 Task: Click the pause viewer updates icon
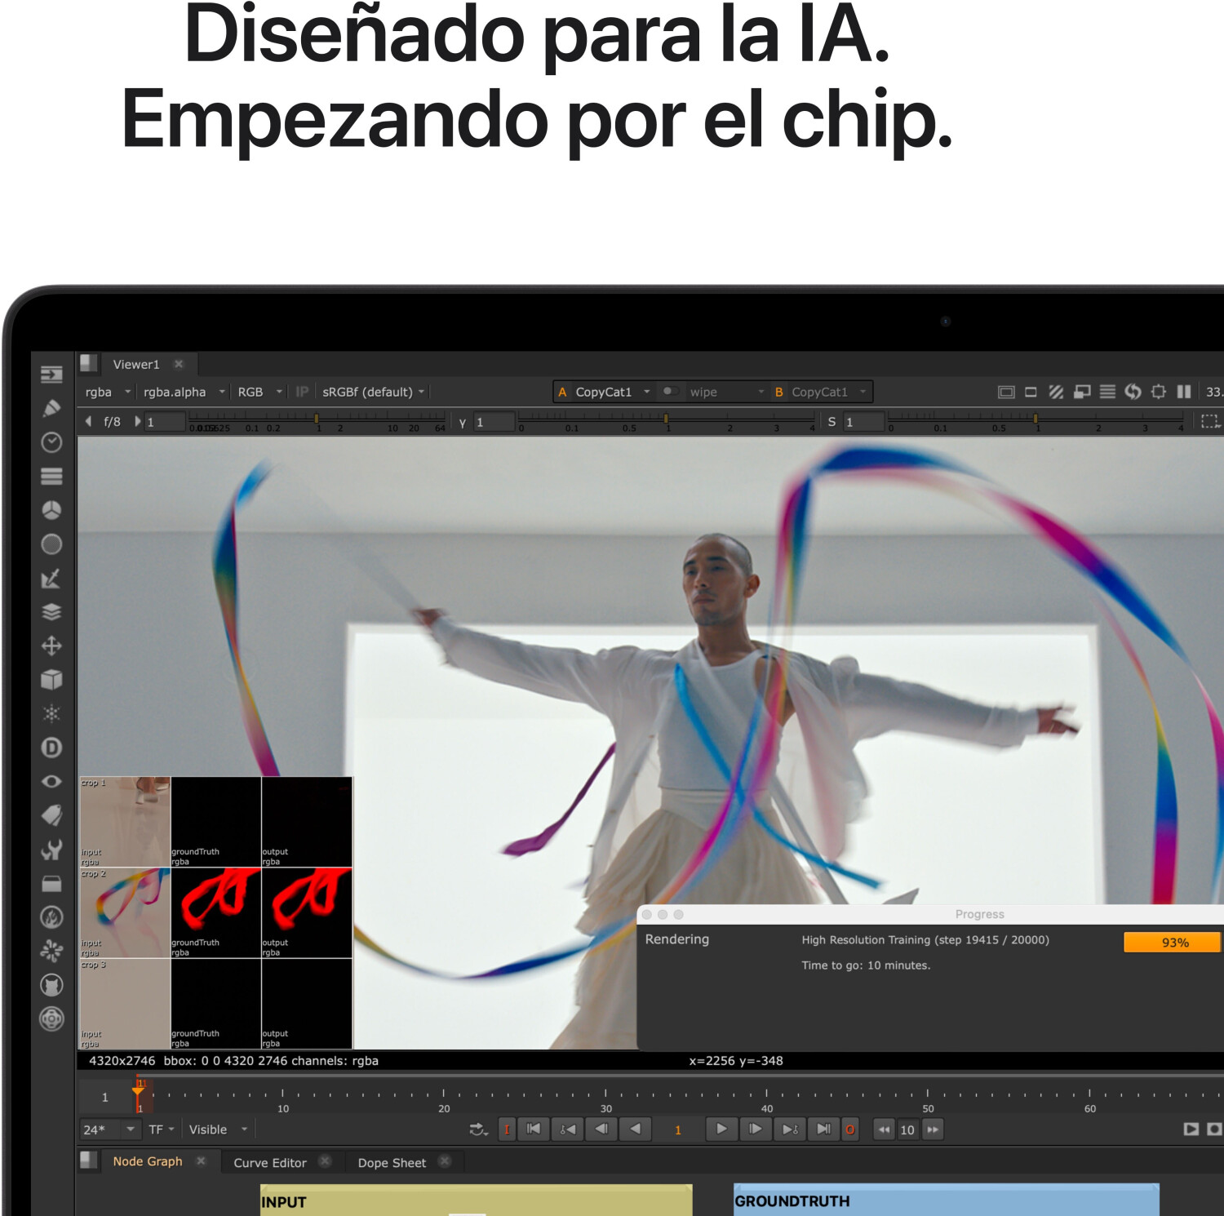tap(1183, 392)
